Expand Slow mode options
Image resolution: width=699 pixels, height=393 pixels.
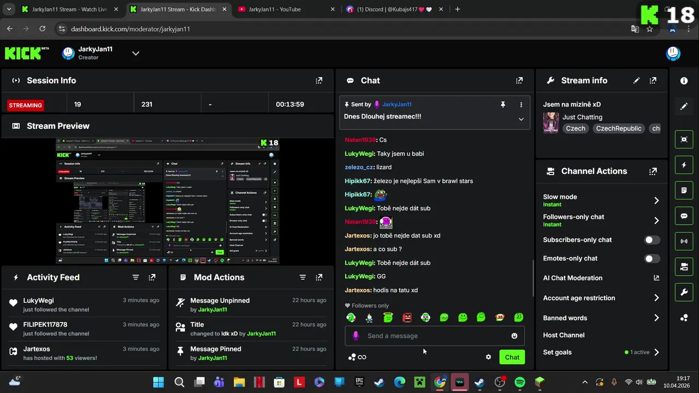656,200
